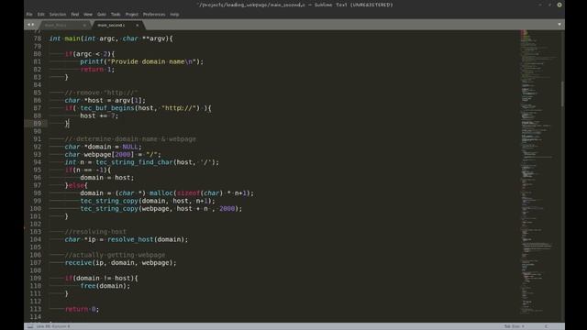Open the View menu

[x=88, y=15]
